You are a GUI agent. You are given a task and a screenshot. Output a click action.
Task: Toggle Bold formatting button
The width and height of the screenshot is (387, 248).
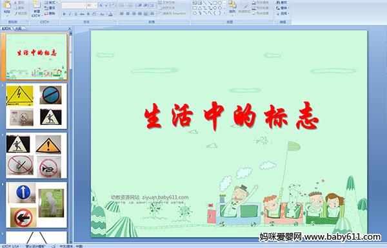(x=64, y=14)
